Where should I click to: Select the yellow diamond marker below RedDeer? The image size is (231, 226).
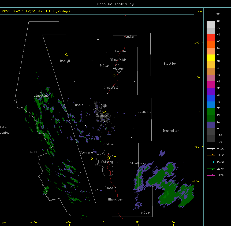[114, 75]
